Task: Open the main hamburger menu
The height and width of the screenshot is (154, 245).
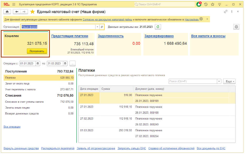Action: [14, 4]
